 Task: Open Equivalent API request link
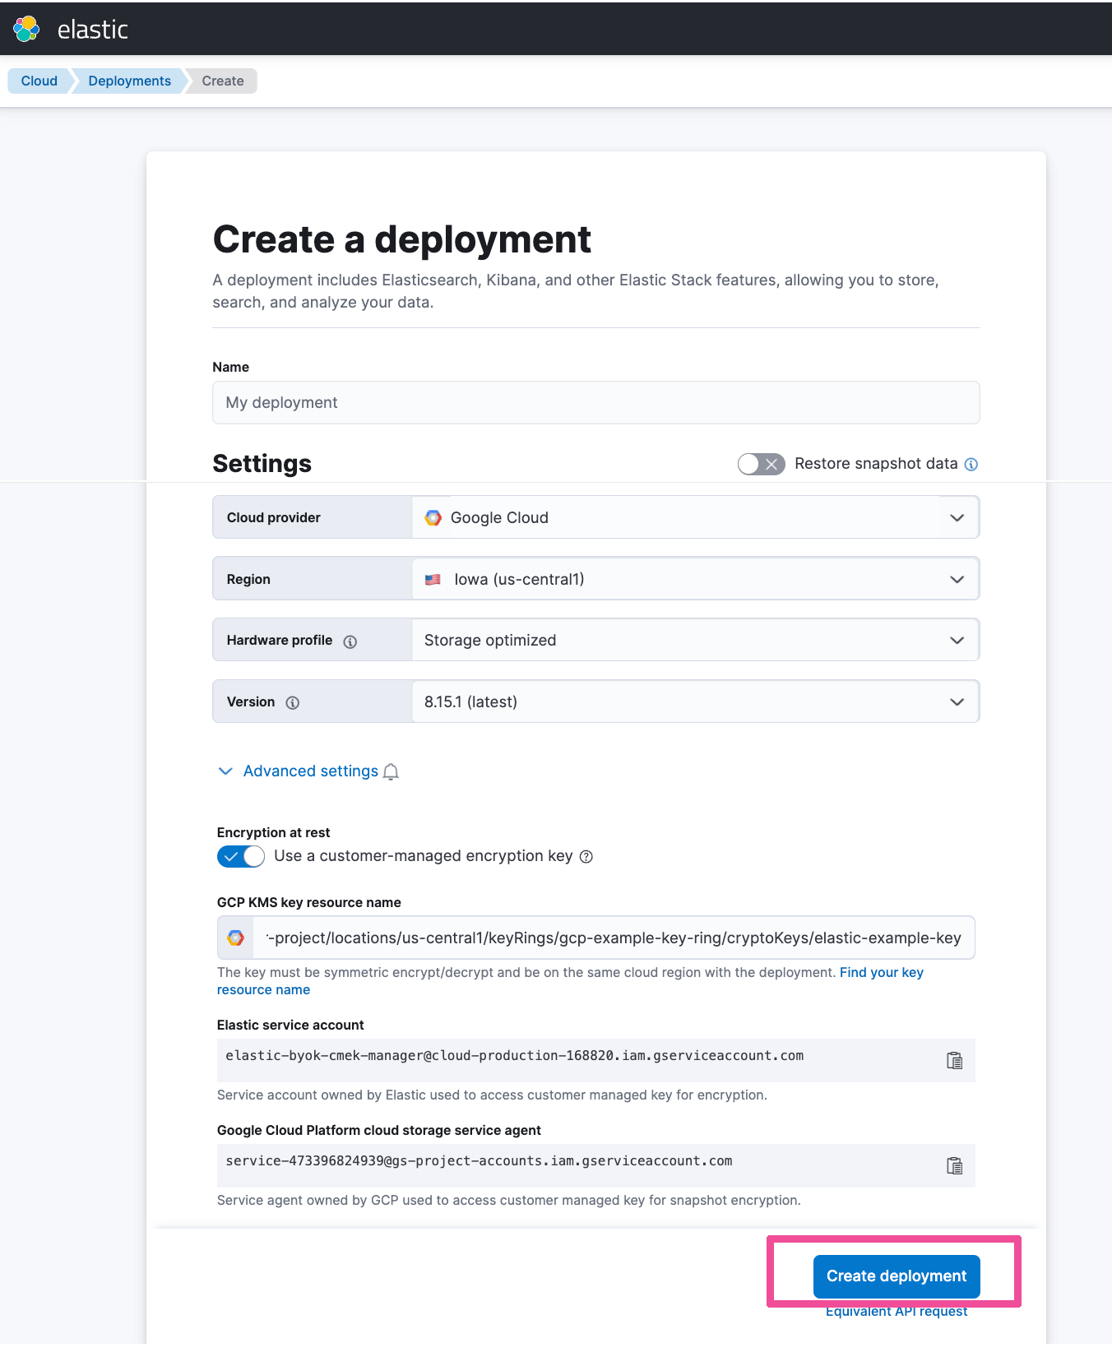click(x=897, y=1312)
